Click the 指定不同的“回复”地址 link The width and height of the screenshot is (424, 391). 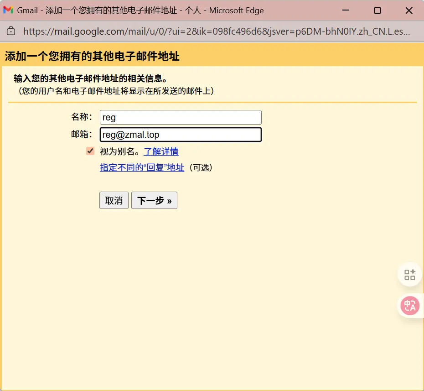click(x=142, y=167)
